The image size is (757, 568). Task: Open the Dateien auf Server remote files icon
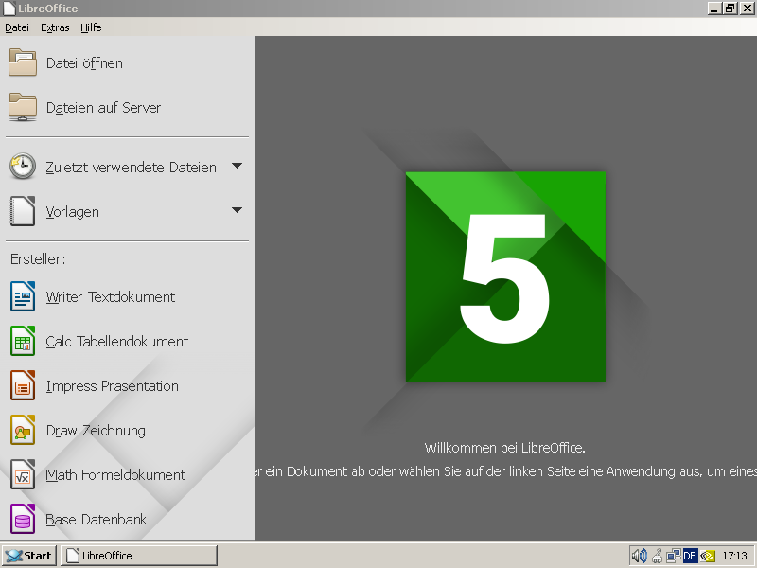click(22, 107)
